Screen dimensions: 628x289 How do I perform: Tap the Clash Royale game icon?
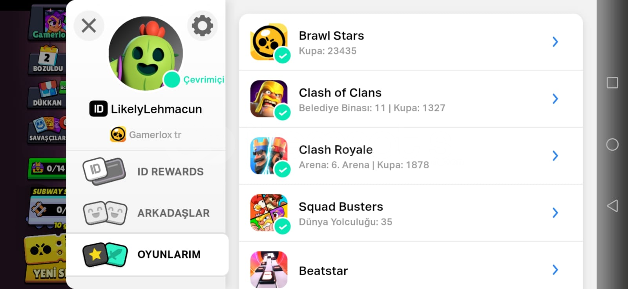click(269, 156)
